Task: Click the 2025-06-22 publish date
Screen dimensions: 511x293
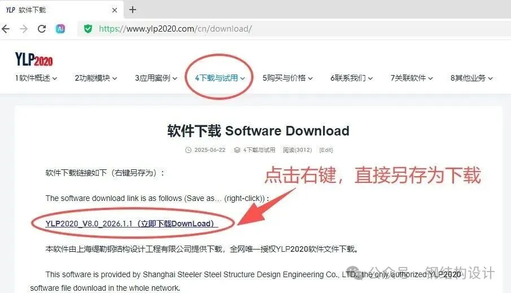Action: coord(210,150)
